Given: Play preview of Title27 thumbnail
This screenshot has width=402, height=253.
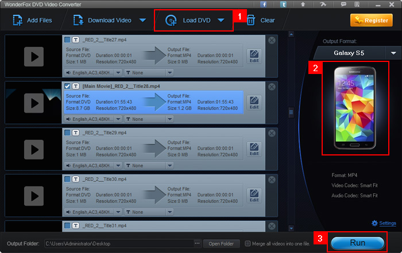Looking at the screenshot, I should (x=34, y=57).
